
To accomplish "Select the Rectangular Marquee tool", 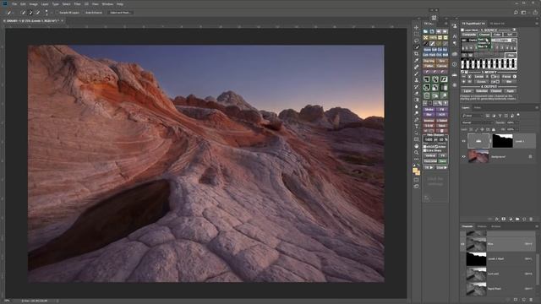I will [417, 34].
